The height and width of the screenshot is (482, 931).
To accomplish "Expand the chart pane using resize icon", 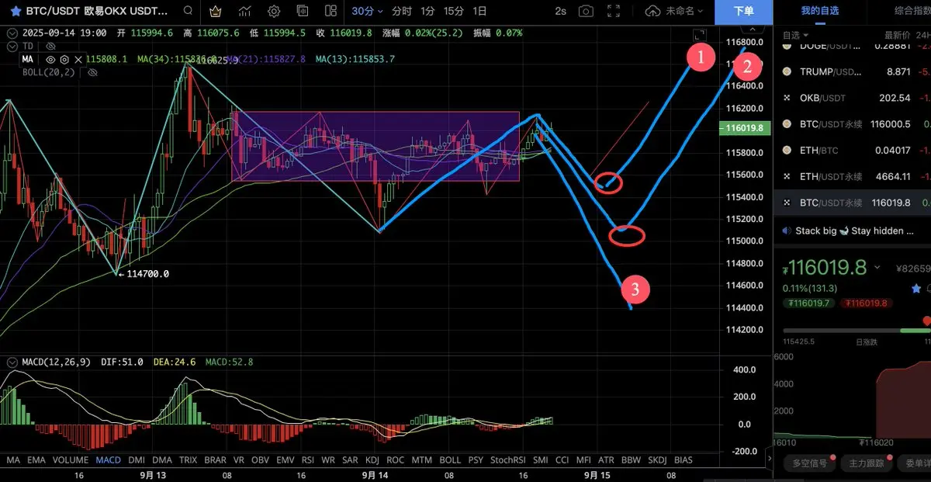I will pos(701,35).
